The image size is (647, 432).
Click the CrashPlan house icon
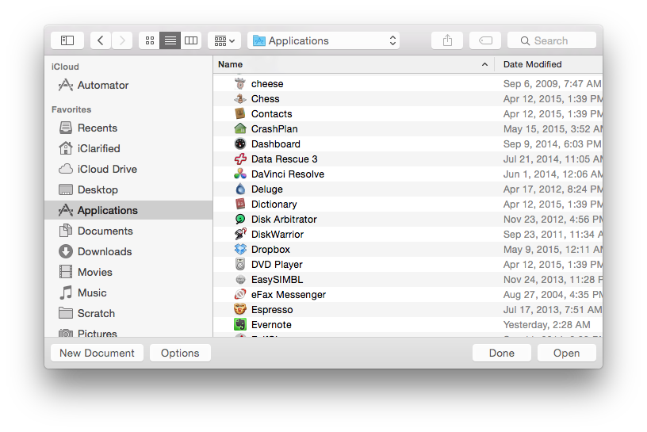click(240, 128)
